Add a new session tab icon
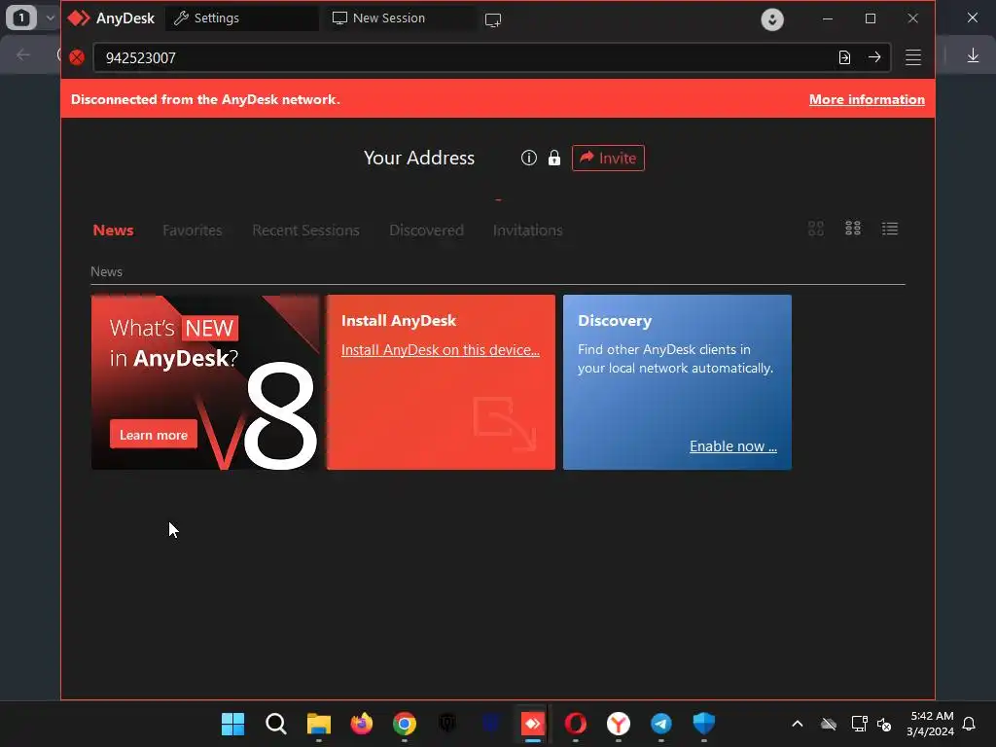This screenshot has height=747, width=996. point(493,19)
